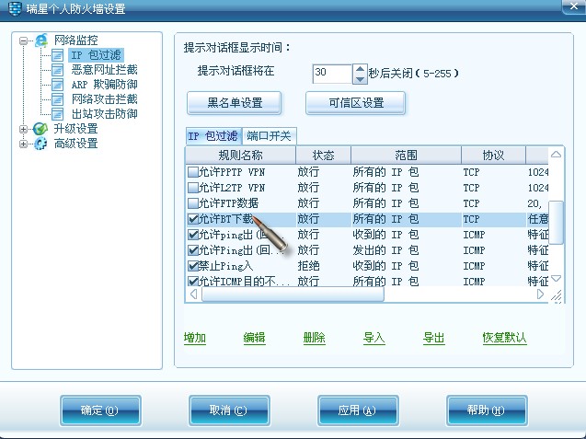Click the Rising firewall shield icon in title bar
This screenshot has height=439, width=586.
click(x=15, y=8)
